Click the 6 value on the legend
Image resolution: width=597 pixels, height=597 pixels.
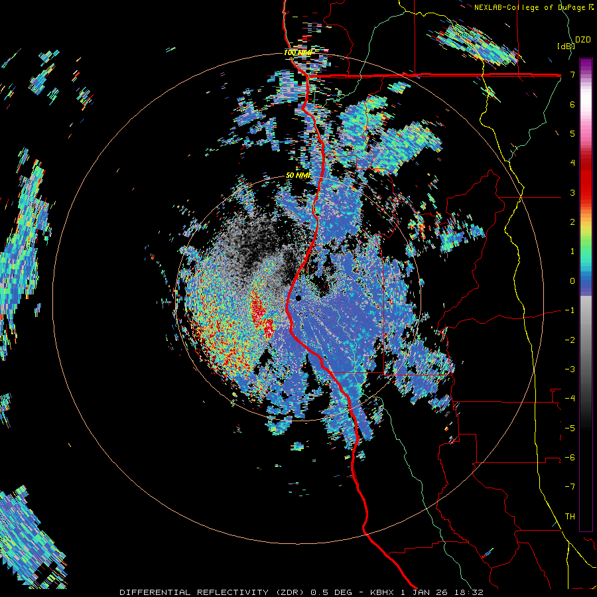572,104
